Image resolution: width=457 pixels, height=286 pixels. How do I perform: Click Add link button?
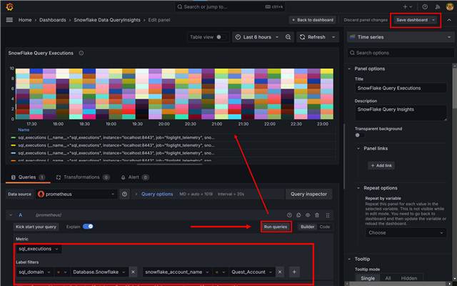coord(381,165)
